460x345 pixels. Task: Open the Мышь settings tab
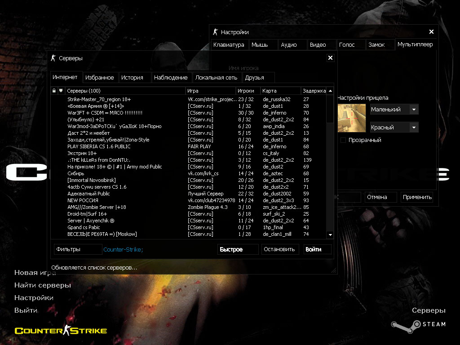(x=263, y=44)
